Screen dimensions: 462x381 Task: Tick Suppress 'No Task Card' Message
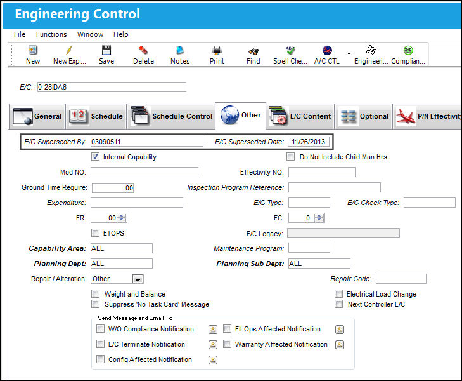[x=95, y=304]
